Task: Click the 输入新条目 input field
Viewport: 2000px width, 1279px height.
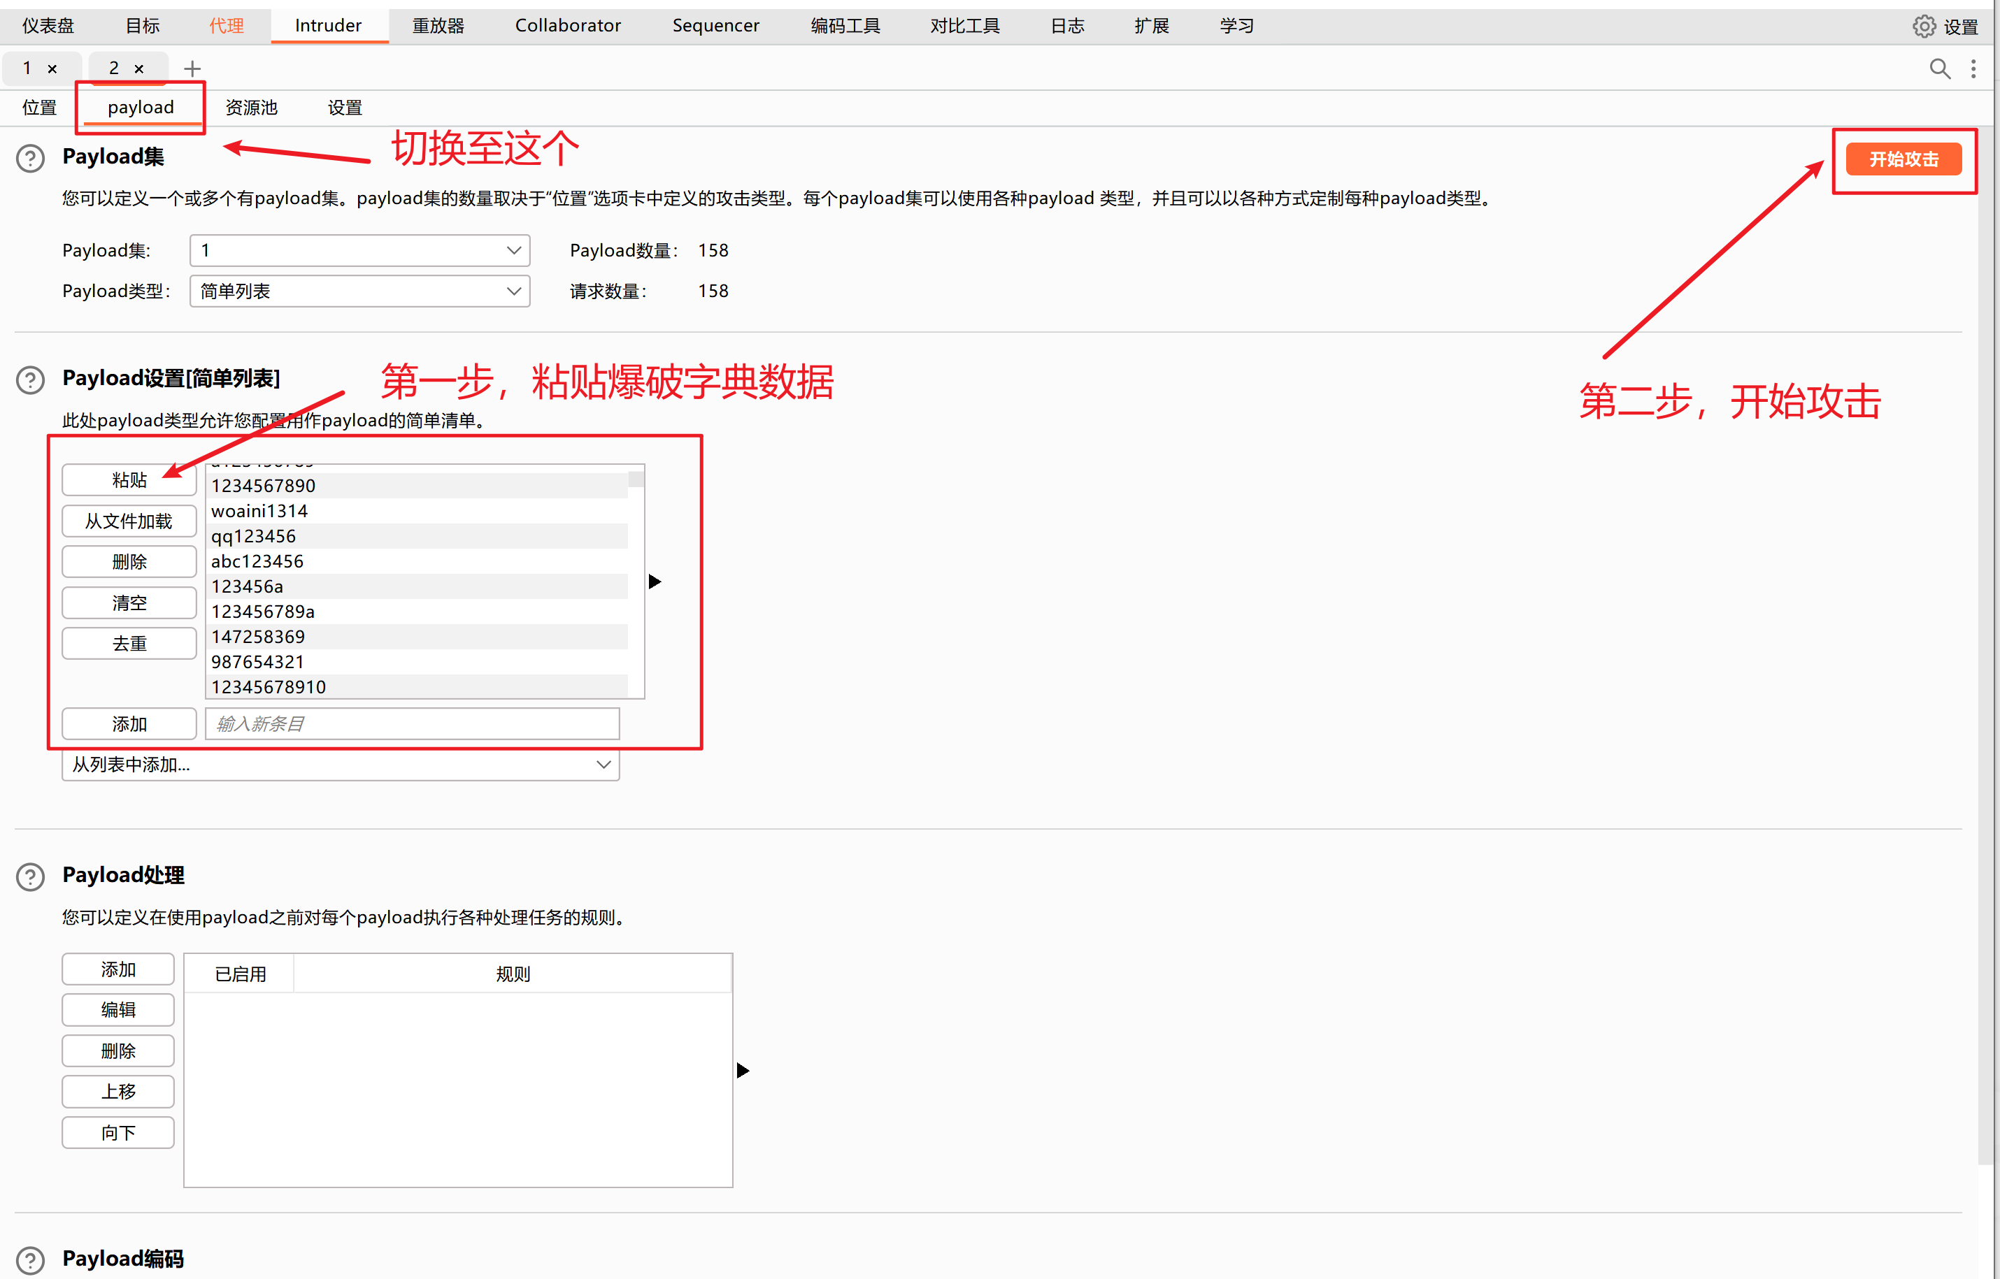Action: pyautogui.click(x=411, y=723)
